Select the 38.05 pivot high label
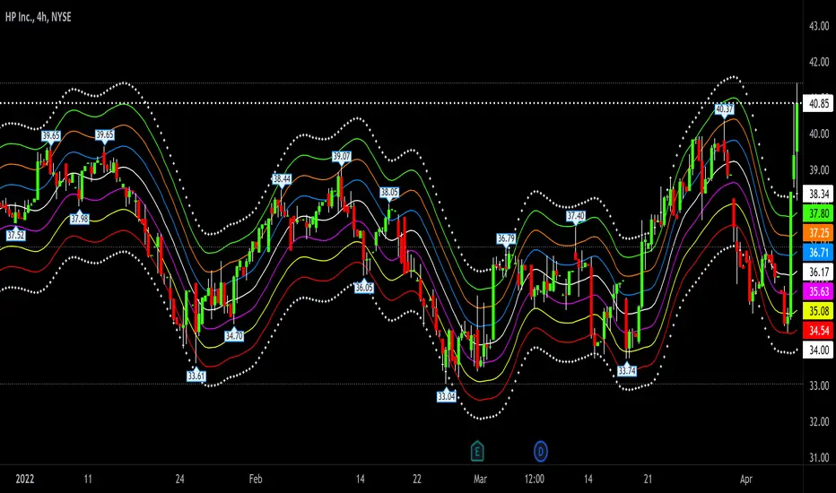Screen dimensions: 836x493 (x=389, y=192)
